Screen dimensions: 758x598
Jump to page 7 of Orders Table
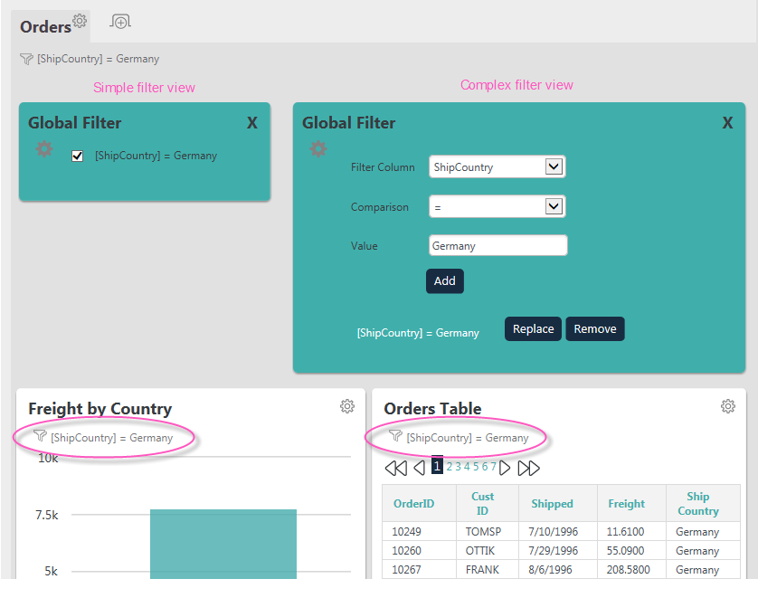[x=493, y=467]
